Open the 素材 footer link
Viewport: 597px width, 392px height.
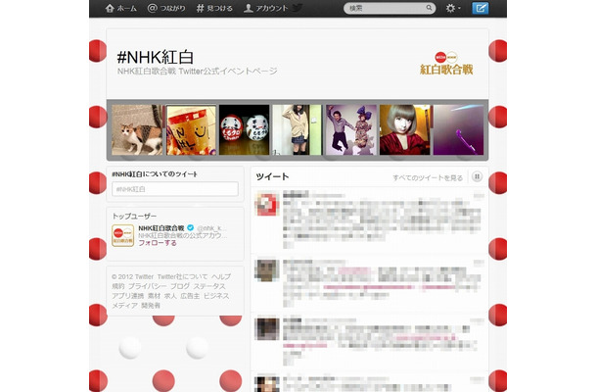coord(155,296)
